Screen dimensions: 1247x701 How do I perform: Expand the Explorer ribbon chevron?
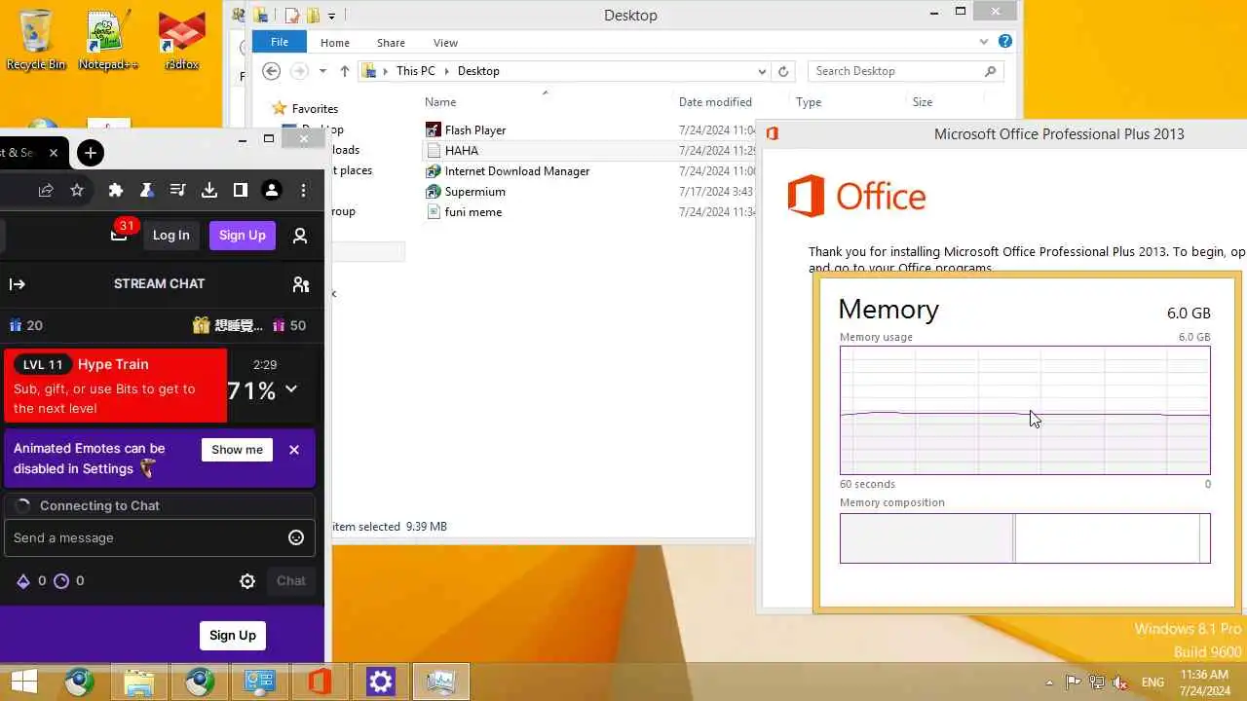(x=984, y=42)
